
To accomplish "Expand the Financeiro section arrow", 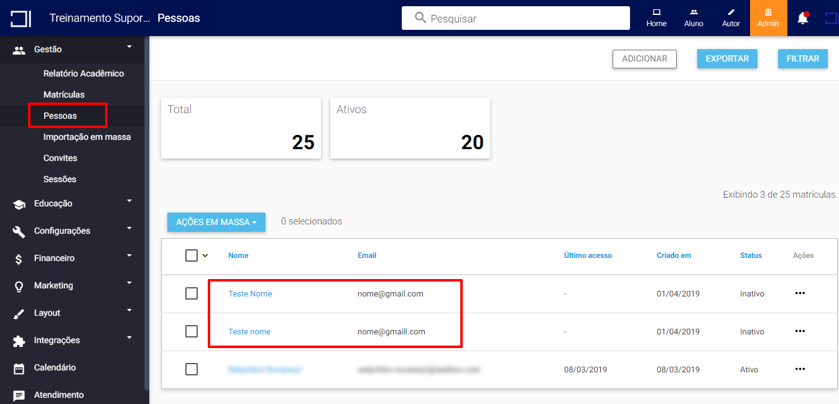I will tap(129, 255).
